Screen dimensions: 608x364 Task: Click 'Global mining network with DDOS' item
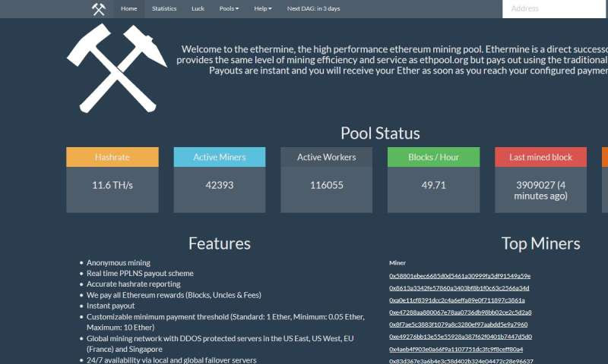coord(220,344)
